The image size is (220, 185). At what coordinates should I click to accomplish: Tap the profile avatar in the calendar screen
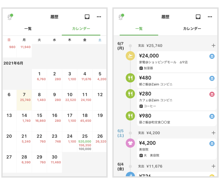point(10,17)
